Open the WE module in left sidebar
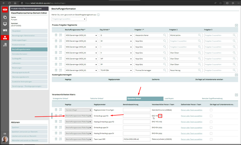 [5, 31]
